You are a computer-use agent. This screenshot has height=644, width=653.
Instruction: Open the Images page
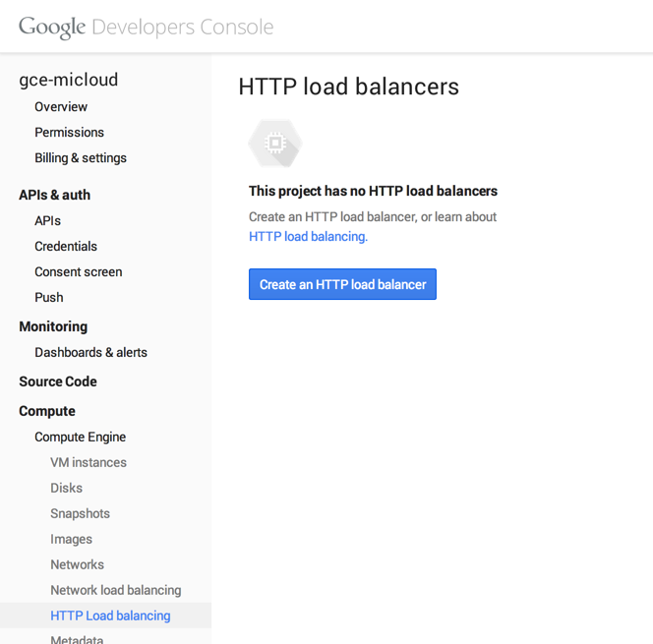pos(71,540)
